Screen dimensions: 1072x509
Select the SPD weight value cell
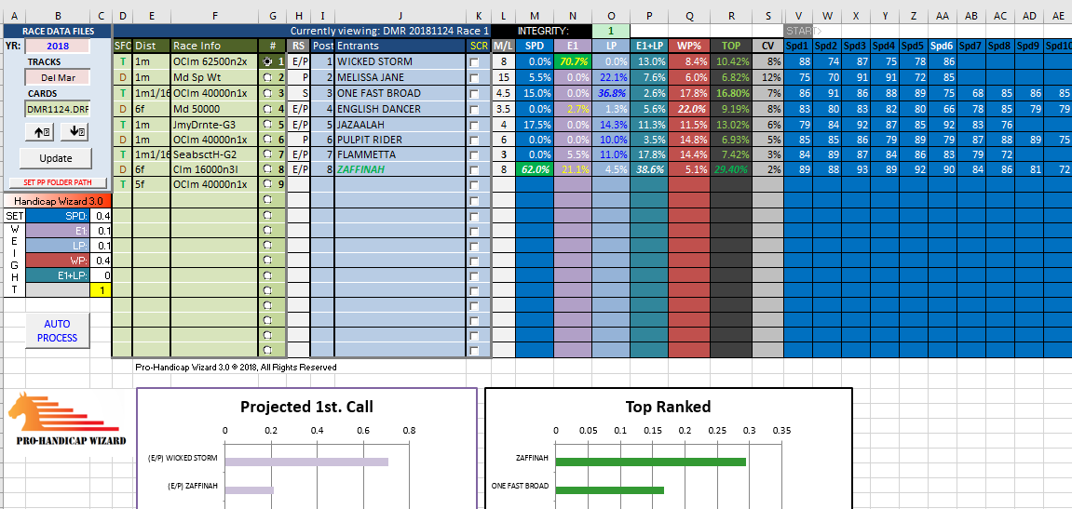[98, 216]
